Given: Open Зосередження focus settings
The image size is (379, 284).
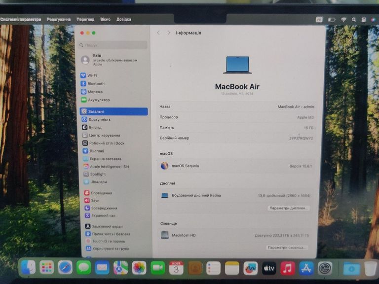Looking at the screenshot, I should click(101, 208).
